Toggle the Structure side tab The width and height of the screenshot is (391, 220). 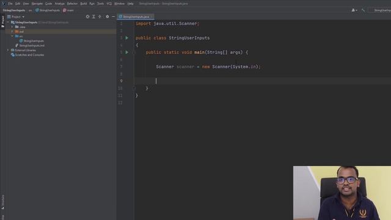click(x=2, y=202)
